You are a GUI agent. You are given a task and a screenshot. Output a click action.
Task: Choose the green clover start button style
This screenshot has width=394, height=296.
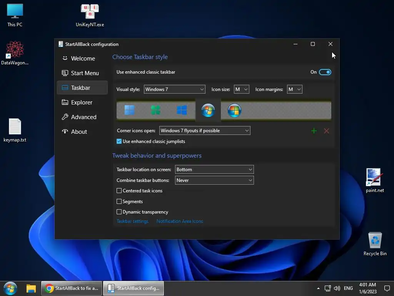[x=155, y=110]
